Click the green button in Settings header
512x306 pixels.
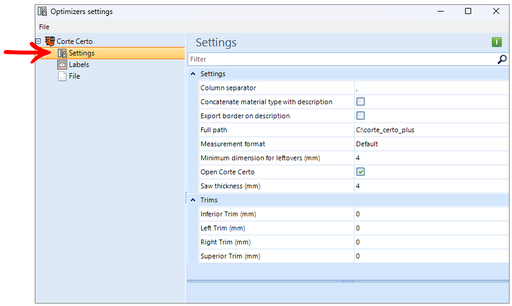coord(497,42)
